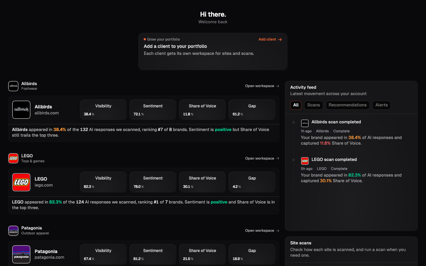Click the 'Add a client to your portfolio' heading
The width and height of the screenshot is (426, 266).
(x=175, y=47)
